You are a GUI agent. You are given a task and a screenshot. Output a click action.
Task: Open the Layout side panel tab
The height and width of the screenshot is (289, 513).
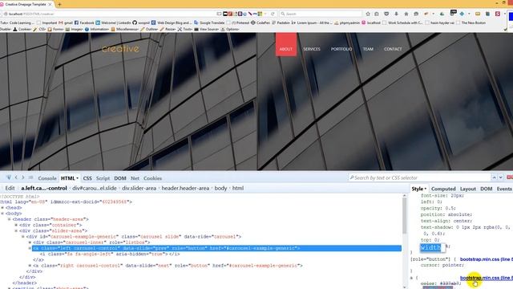(x=468, y=189)
